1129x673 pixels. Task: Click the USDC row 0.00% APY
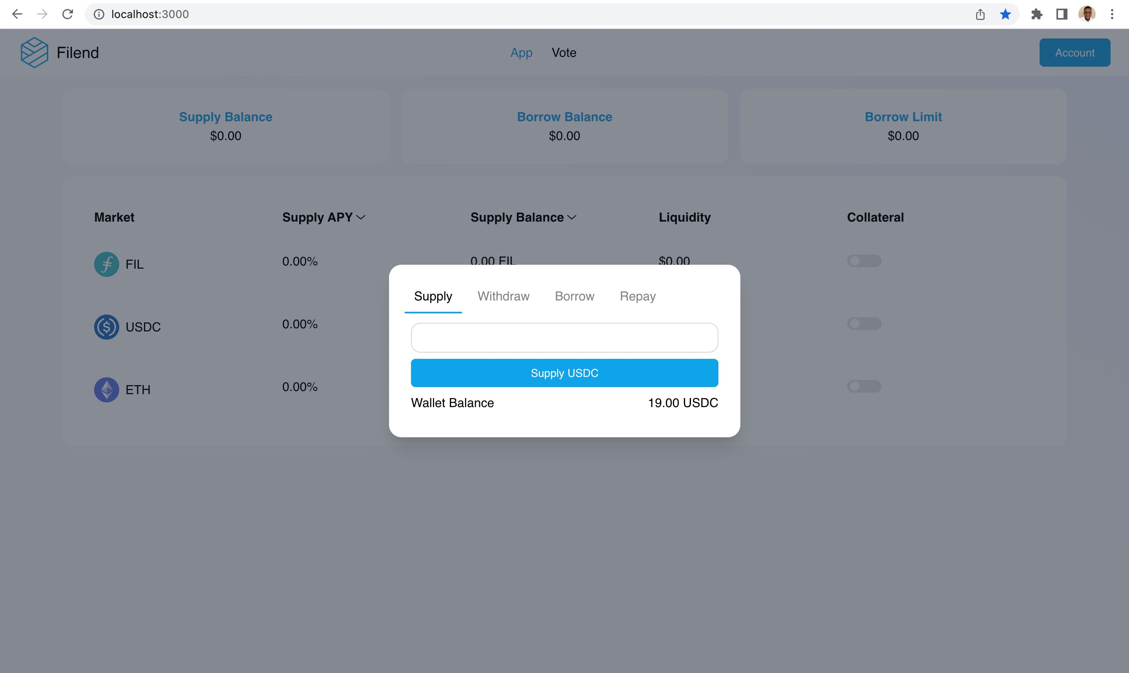pos(300,324)
